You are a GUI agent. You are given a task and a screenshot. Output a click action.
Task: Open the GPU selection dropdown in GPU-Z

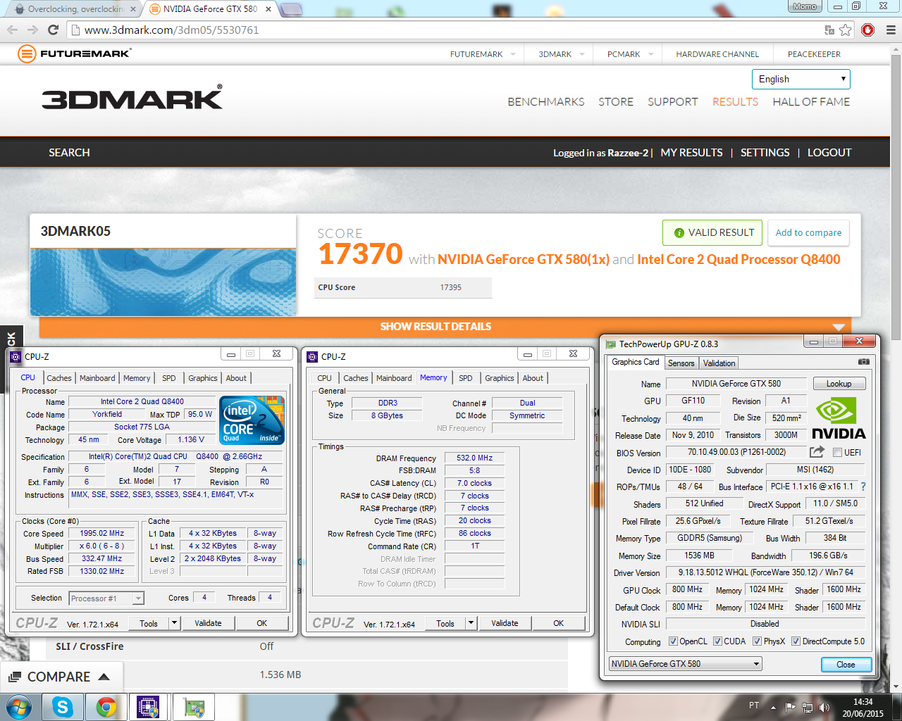pyautogui.click(x=686, y=664)
